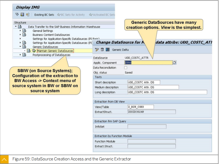Viewport: 219px width, 164px height.
Task: Select Postprocessing of DataSources tree item
Action: point(51,55)
